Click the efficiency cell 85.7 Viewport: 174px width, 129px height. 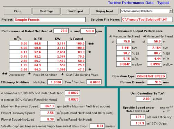[38, 61]
